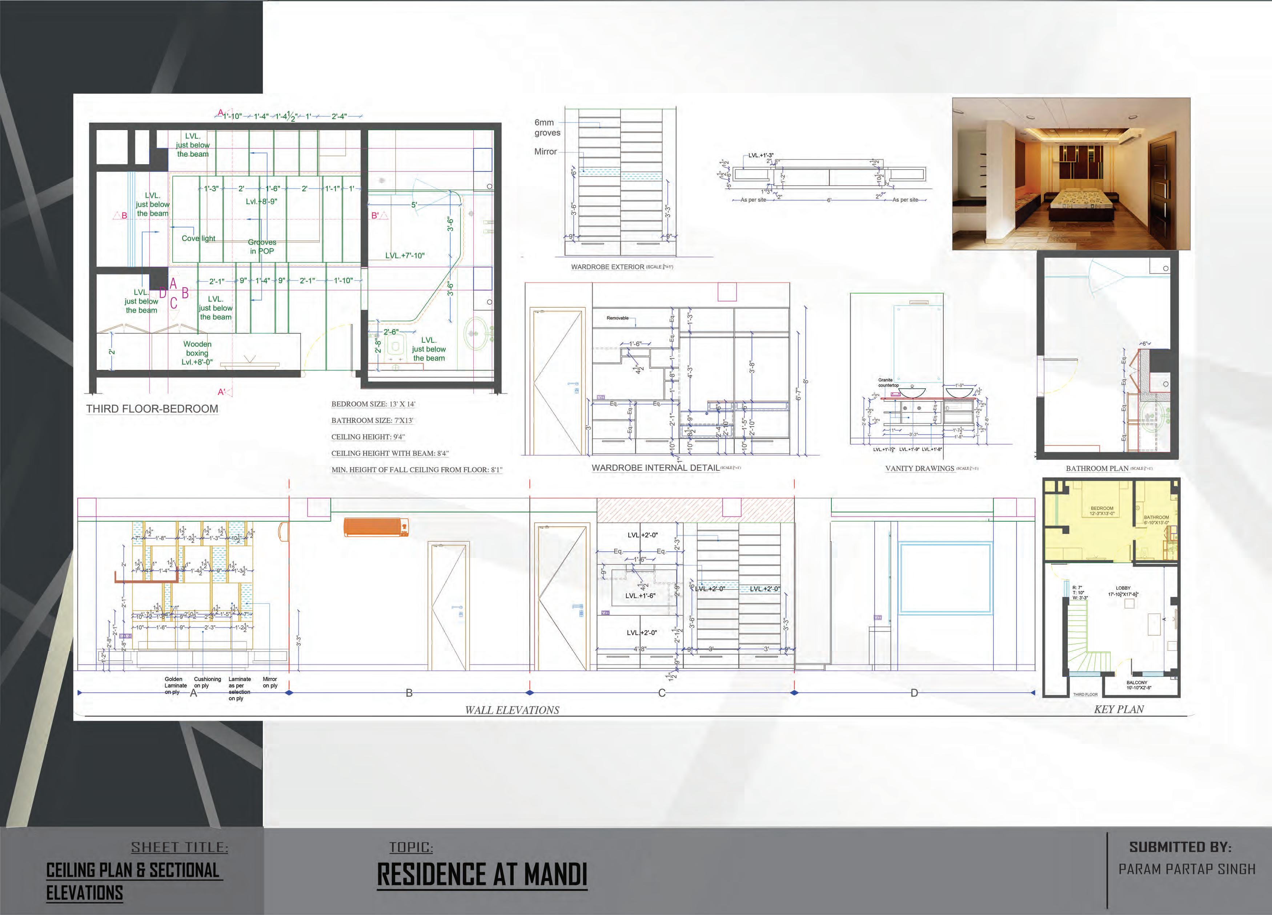Click the magenta A' section marker below the bedroom plan
This screenshot has width=1272, height=915.
222,392
